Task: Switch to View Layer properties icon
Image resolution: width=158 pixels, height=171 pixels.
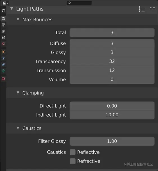Action: tap(3, 31)
